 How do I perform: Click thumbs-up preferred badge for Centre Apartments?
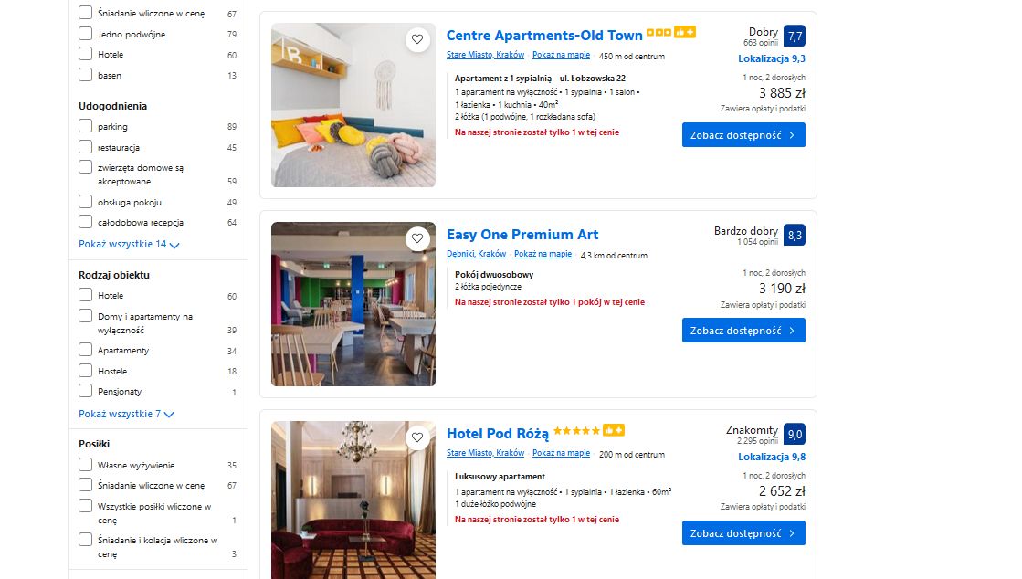coord(685,33)
